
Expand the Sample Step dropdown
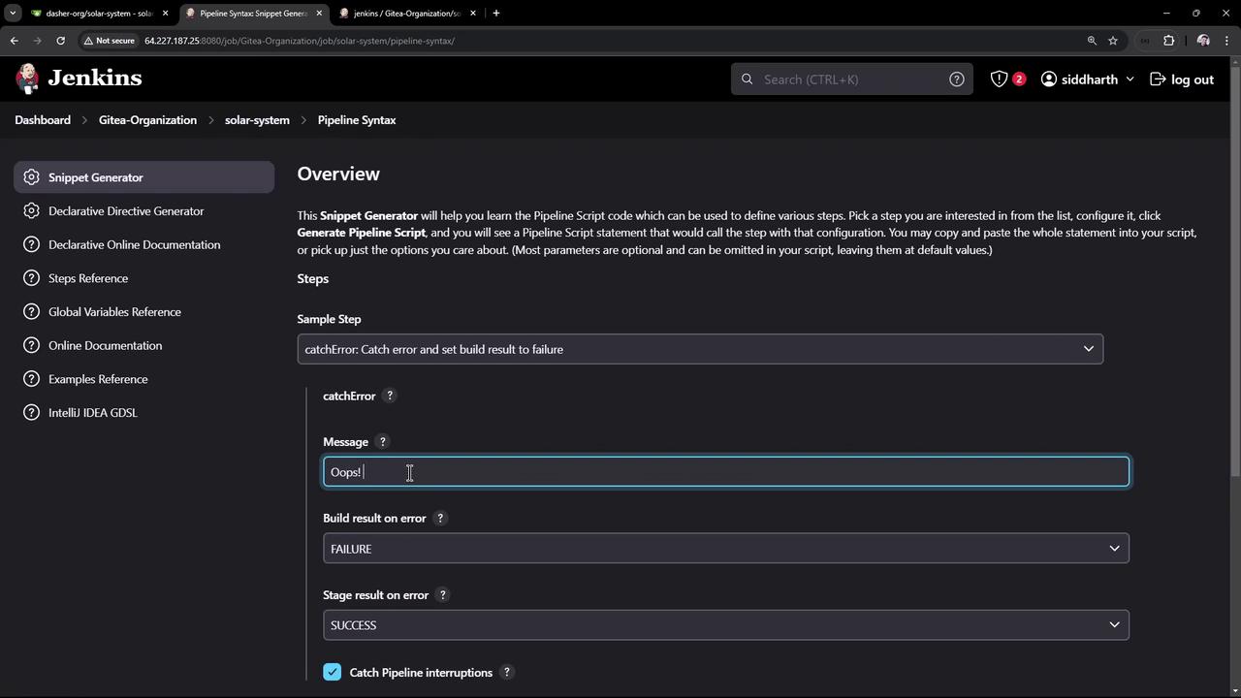(699, 349)
